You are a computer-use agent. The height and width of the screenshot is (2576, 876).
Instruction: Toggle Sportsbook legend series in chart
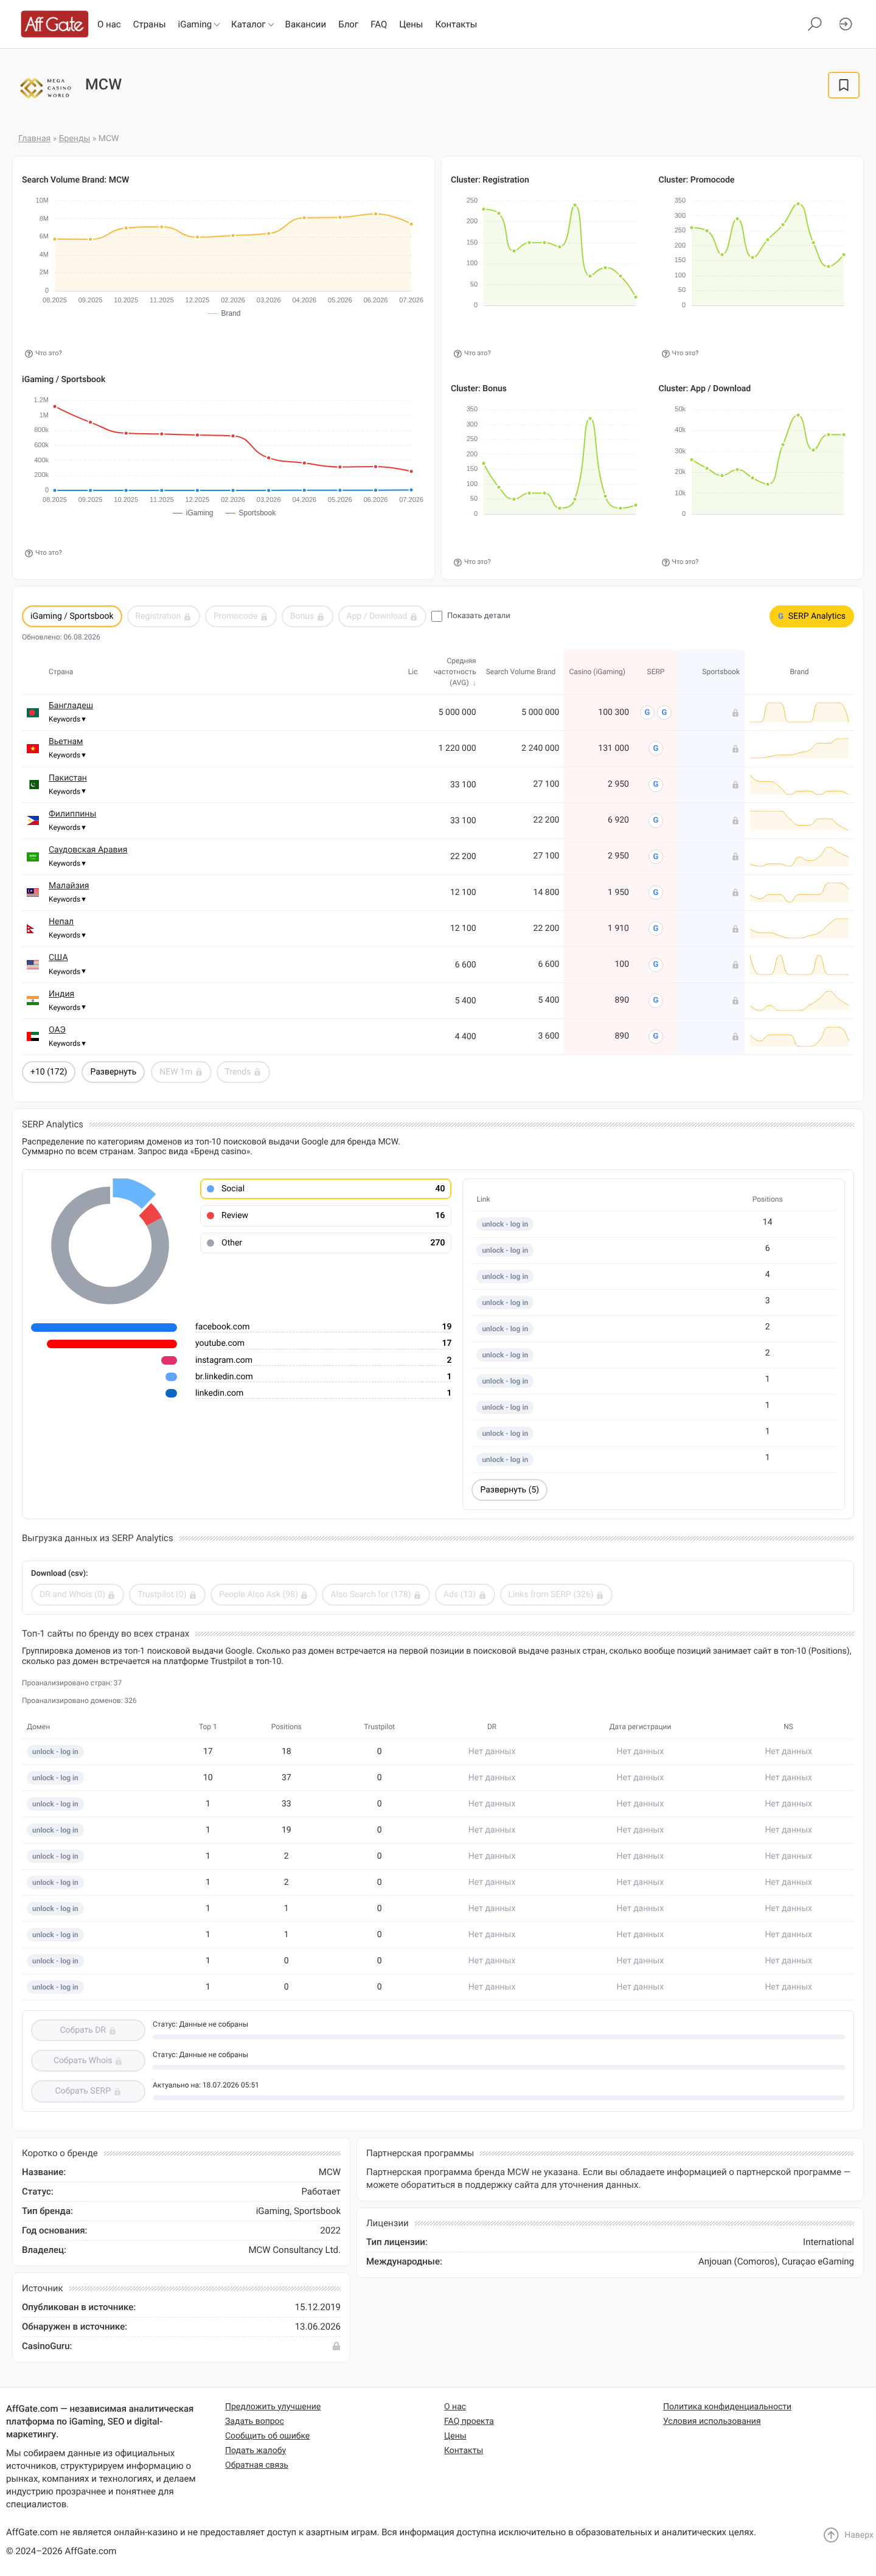click(250, 513)
